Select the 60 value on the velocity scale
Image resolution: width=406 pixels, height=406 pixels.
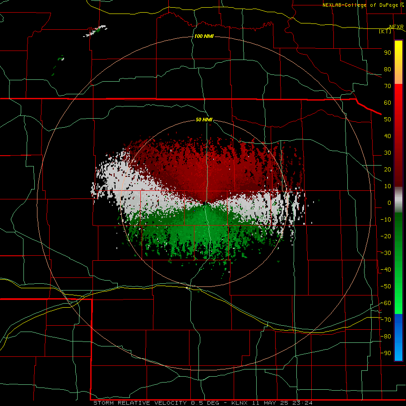388,102
